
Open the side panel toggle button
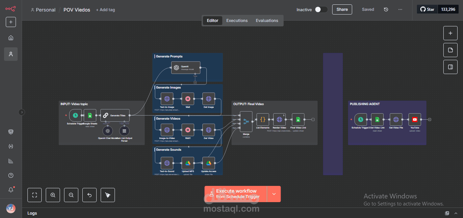(x=450, y=67)
